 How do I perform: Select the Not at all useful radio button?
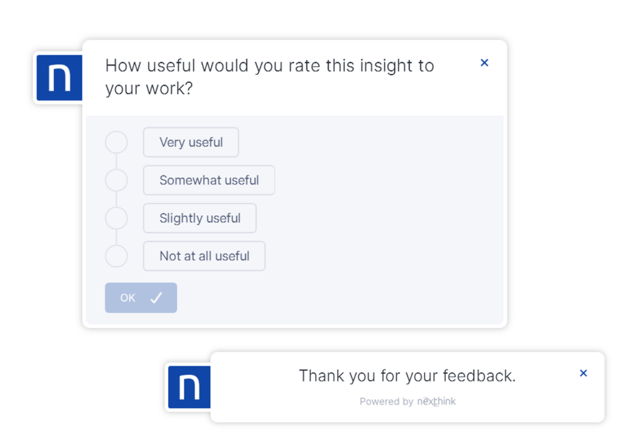click(x=116, y=256)
